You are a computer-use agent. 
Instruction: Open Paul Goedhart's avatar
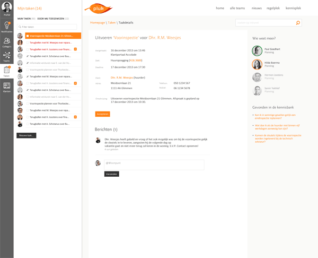tap(257, 51)
